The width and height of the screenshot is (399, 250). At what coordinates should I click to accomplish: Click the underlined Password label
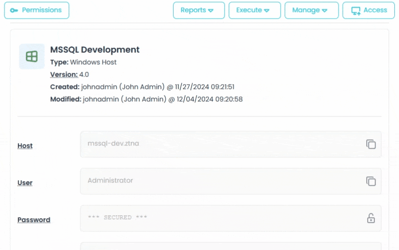(x=34, y=220)
